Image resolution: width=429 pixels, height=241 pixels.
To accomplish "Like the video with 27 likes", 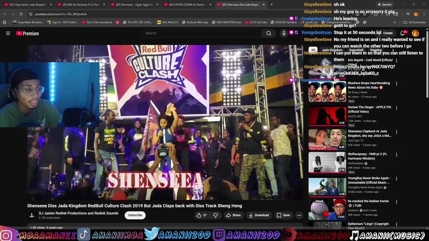I will pos(201,215).
